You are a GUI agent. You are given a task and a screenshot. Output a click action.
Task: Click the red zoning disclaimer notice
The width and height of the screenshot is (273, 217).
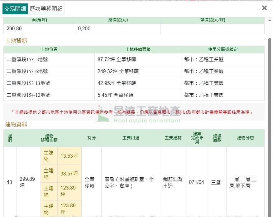(134, 112)
